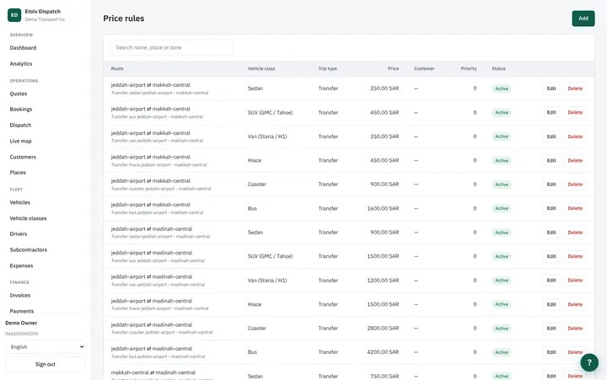Open Expenses page
The height and width of the screenshot is (380, 607).
click(21, 266)
